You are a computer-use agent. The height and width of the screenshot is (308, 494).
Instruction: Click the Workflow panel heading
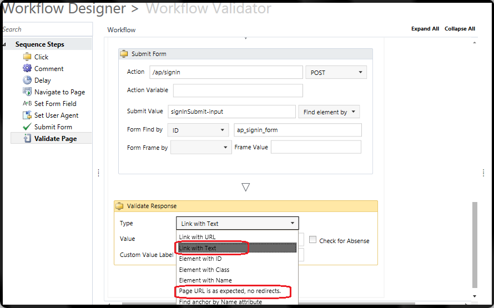point(122,30)
